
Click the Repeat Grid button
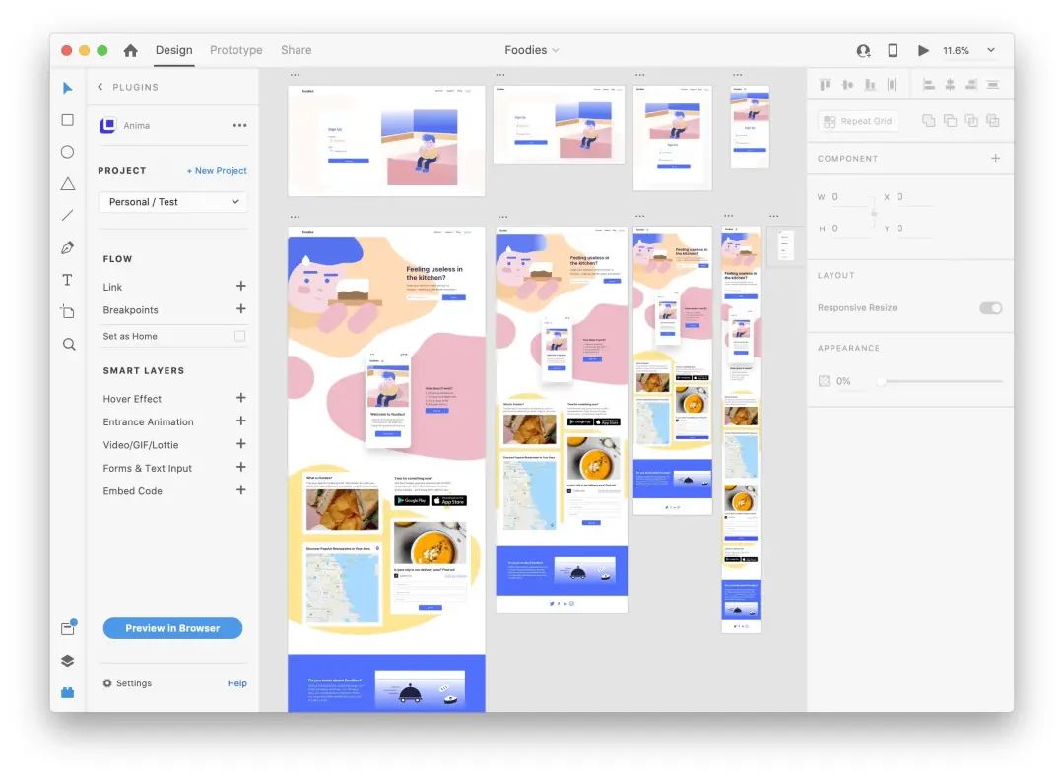(x=858, y=121)
